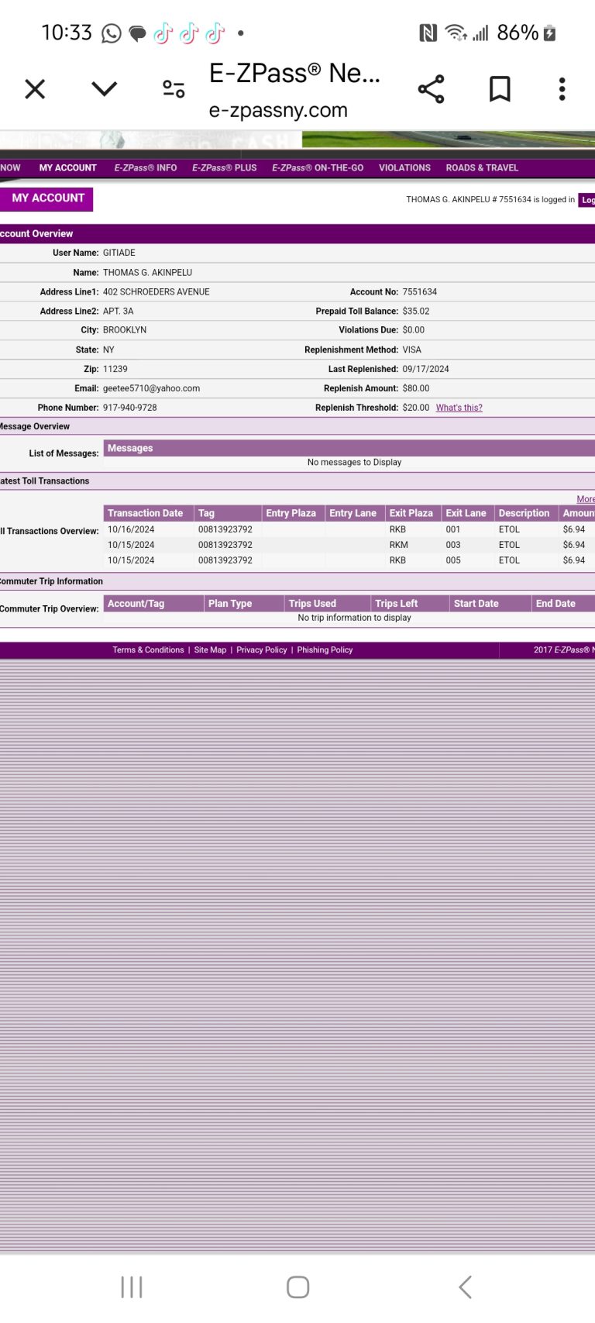
Task: Select exit lane 005 cell
Action: click(x=453, y=560)
